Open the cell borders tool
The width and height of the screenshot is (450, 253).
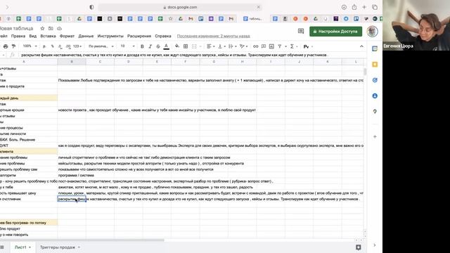(x=186, y=46)
